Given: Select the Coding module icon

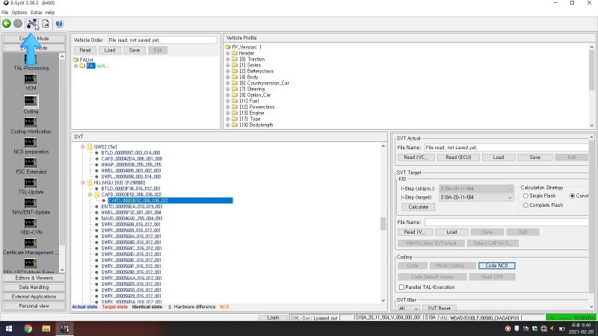Looking at the screenshot, I should (x=31, y=101).
